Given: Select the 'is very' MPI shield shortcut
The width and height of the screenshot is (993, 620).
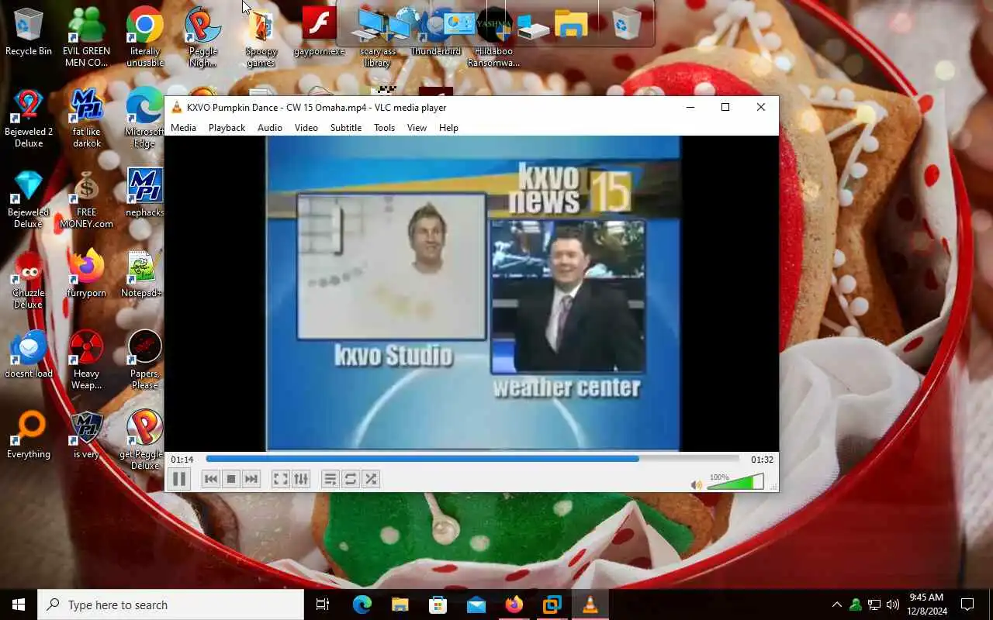Looking at the screenshot, I should (x=86, y=436).
